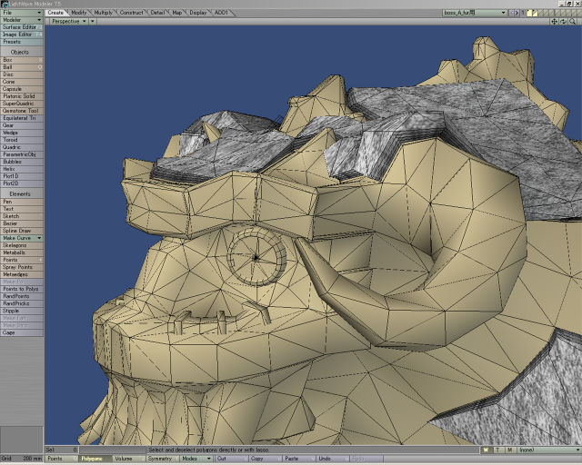The image size is (582, 465).
Task: Switch to the Detail tab
Action: click(157, 13)
